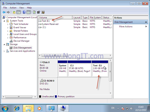Select Shared Folders in the tree
This screenshot has width=150, height=112.
click(x=21, y=31)
